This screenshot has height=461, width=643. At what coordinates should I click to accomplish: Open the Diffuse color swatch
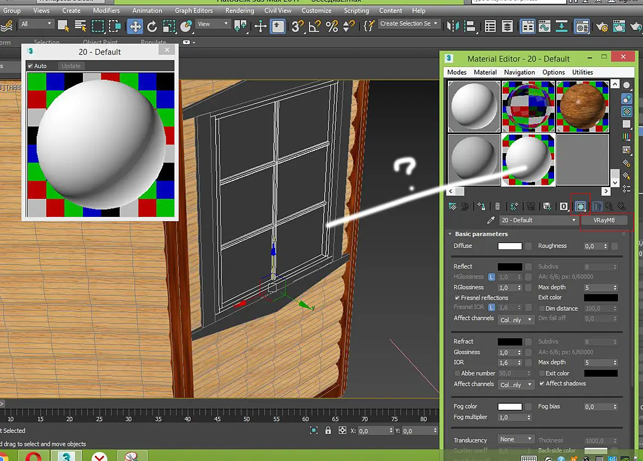(509, 246)
